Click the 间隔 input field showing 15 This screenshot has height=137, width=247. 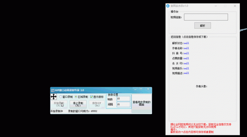pos(123,104)
